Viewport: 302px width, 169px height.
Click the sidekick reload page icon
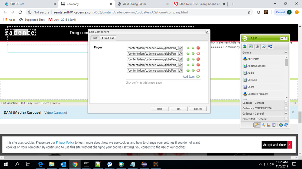point(286,125)
